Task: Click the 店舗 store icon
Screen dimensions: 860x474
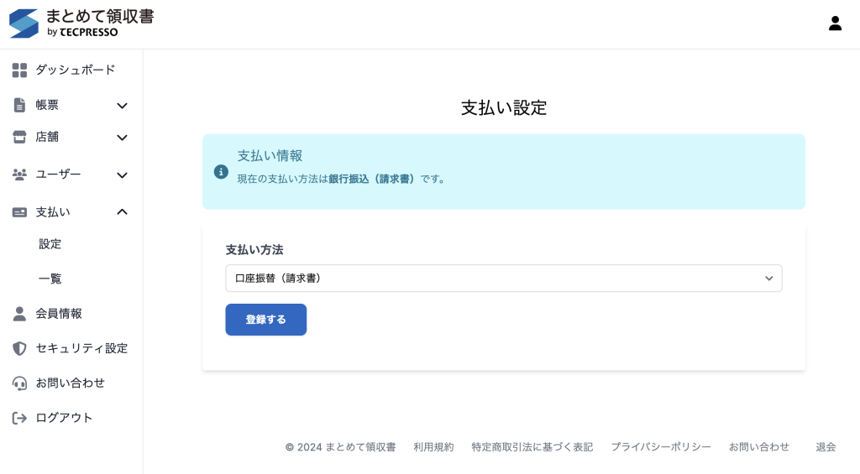Action: [19, 137]
